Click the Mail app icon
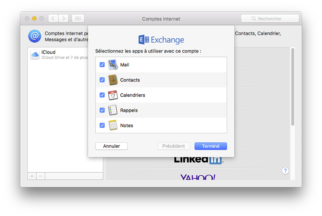322x216 pixels. coord(113,64)
